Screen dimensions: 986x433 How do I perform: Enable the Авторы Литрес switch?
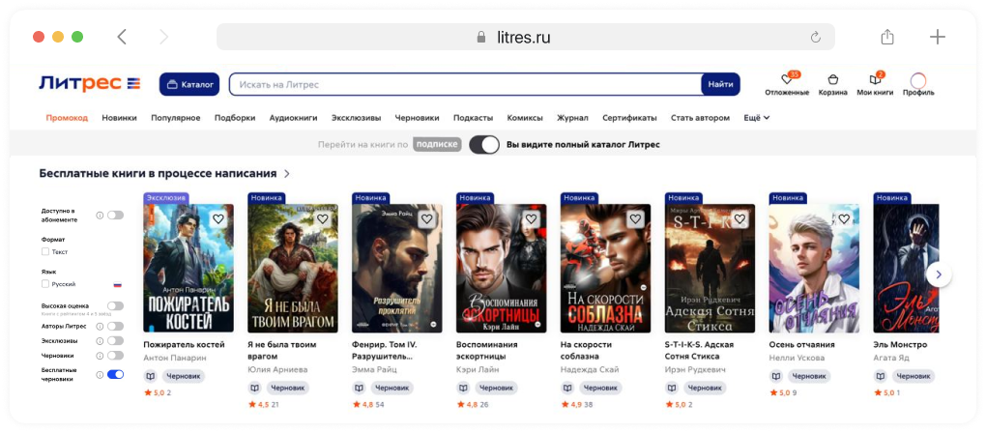[115, 326]
